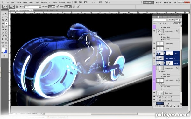Select the Eyedropper tool

(6, 20)
